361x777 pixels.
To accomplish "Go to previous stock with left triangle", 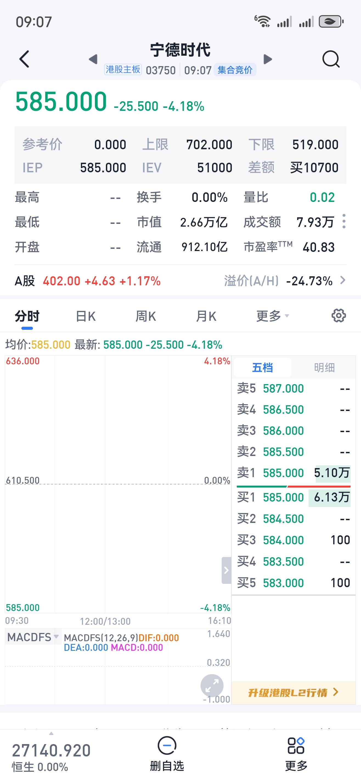I will click(93, 59).
